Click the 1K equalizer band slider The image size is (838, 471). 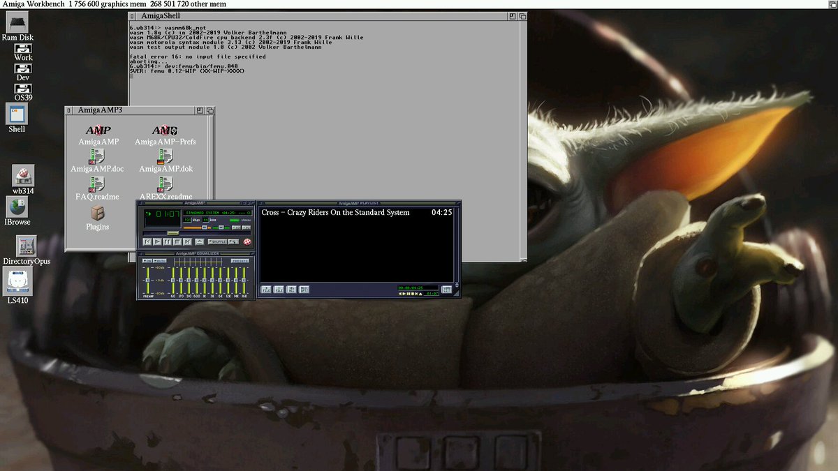tap(205, 280)
